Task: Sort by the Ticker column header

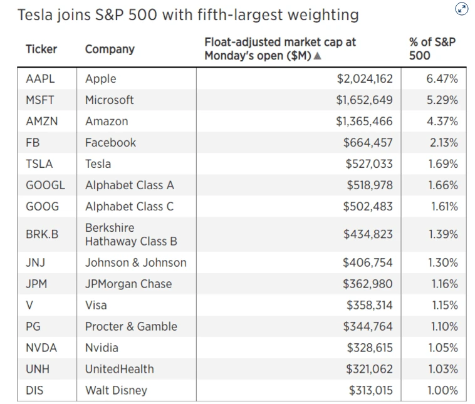Action: pos(41,49)
